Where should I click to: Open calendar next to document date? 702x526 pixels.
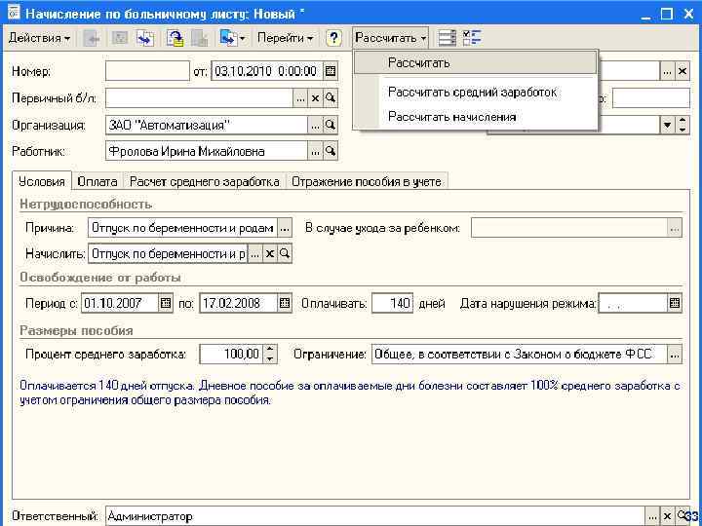pos(331,71)
